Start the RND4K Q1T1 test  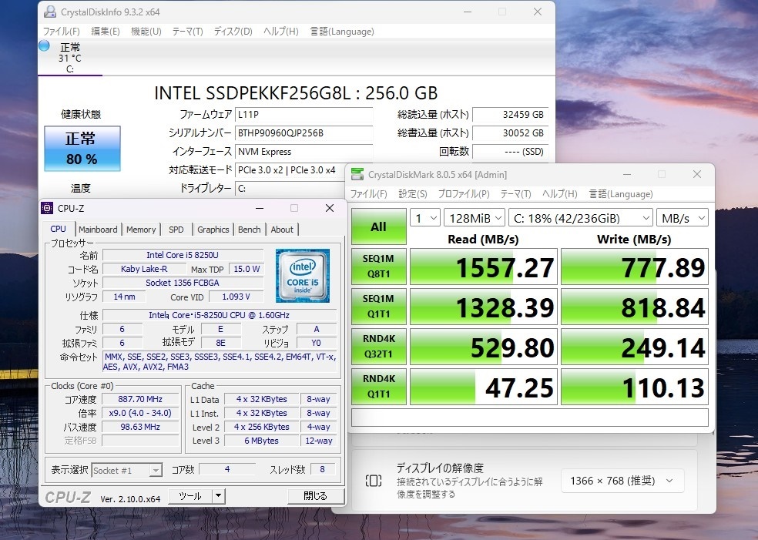pyautogui.click(x=378, y=387)
